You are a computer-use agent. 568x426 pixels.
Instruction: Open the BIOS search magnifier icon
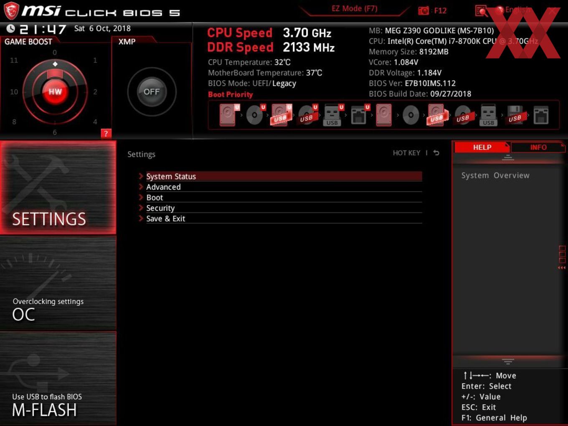(481, 11)
